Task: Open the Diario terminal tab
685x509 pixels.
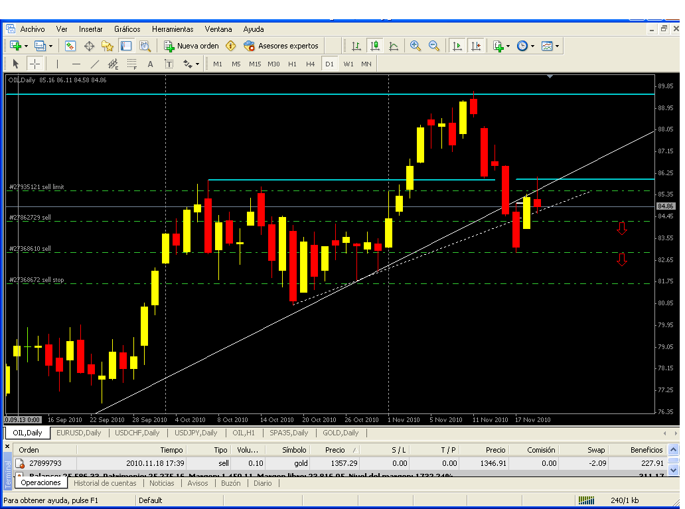Action: click(x=263, y=483)
